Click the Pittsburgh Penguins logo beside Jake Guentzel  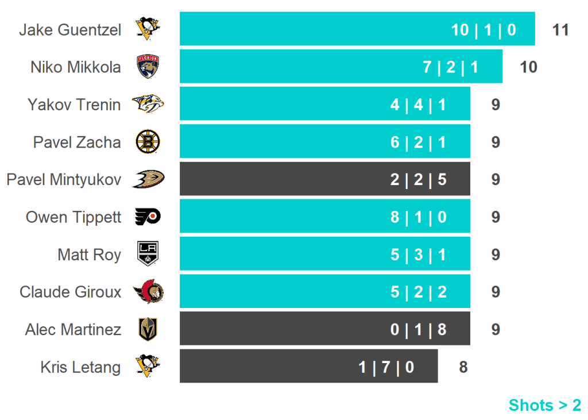click(148, 29)
